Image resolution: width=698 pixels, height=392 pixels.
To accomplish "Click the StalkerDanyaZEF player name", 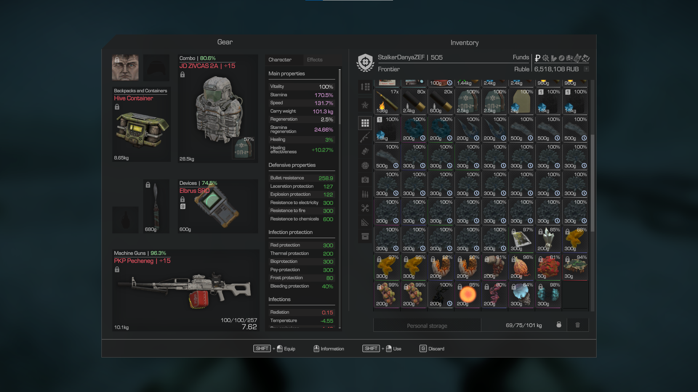I will click(x=401, y=57).
